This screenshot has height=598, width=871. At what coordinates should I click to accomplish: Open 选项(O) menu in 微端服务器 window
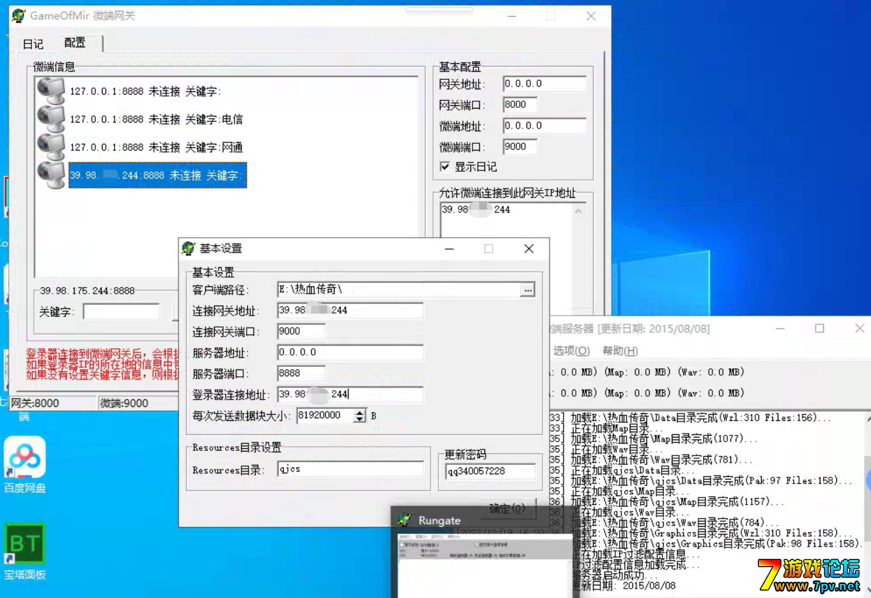click(x=571, y=350)
